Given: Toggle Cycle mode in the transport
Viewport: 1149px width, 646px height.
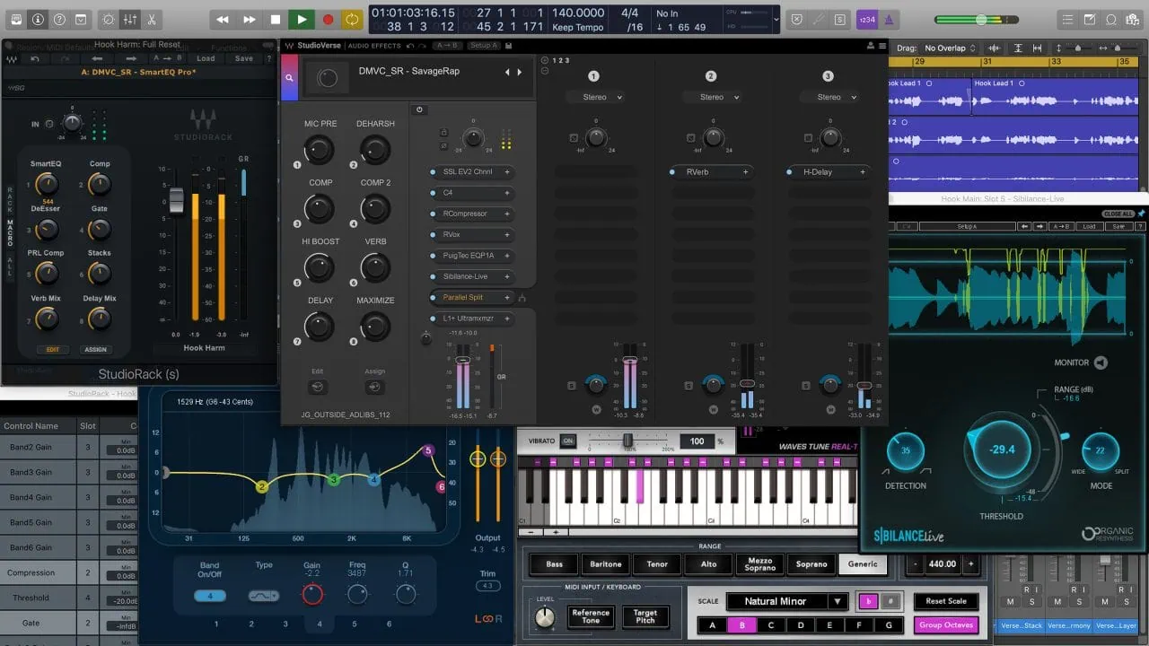Looking at the screenshot, I should [x=352, y=19].
